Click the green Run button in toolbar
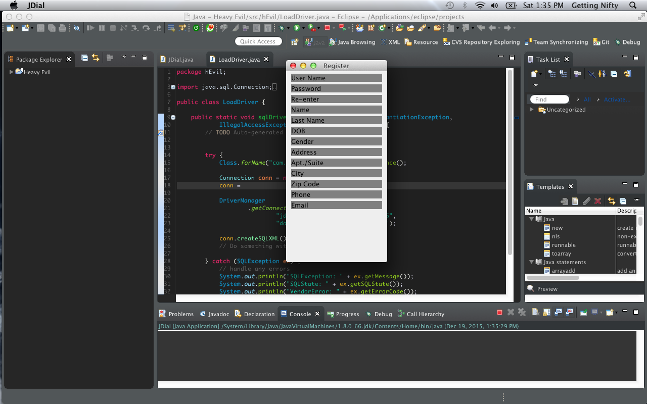Viewport: 647px width, 404px height. click(296, 28)
